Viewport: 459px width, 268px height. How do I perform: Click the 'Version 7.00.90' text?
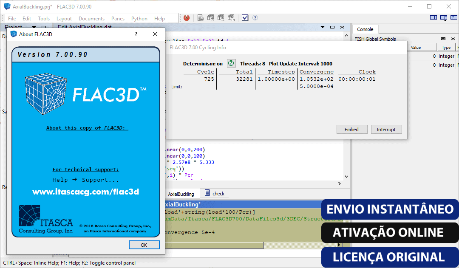[52, 55]
